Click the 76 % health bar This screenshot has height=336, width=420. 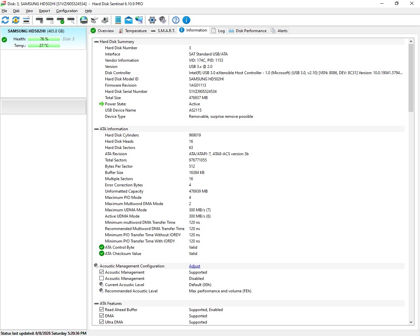(44, 39)
